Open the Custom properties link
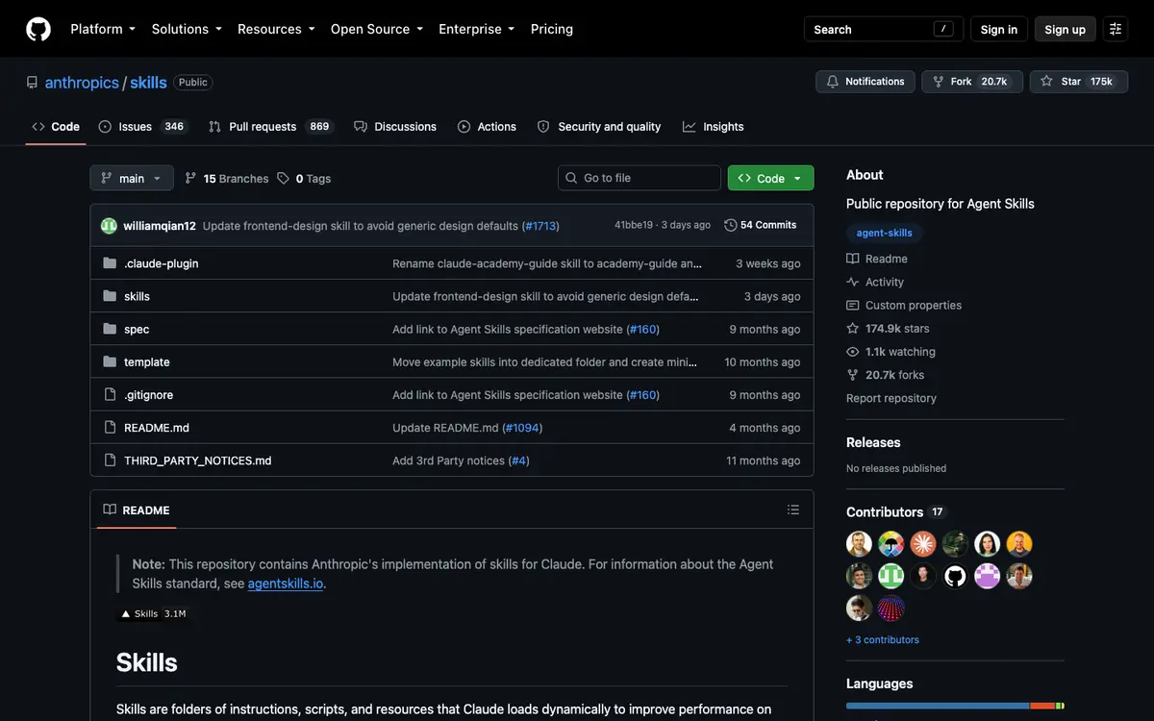The image size is (1154, 721). (x=904, y=306)
